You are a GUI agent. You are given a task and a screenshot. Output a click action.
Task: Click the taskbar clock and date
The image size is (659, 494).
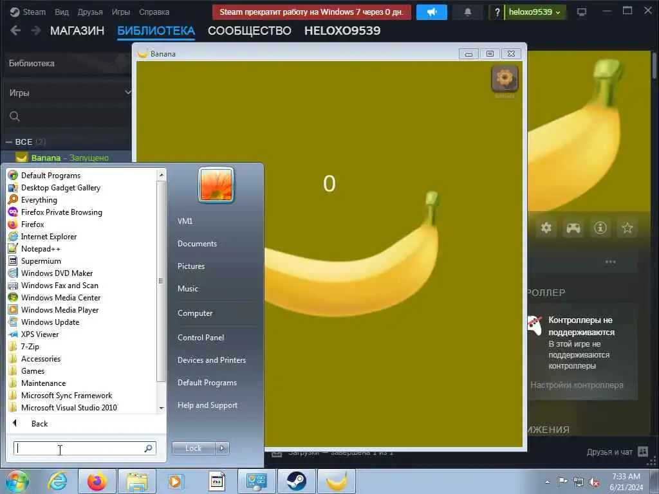[x=626, y=482]
